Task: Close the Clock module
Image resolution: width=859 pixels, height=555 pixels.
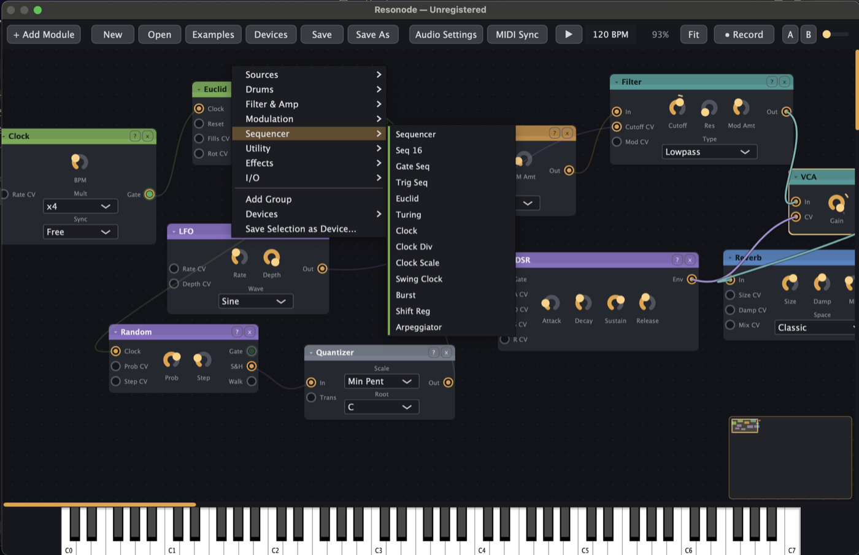Action: (148, 136)
